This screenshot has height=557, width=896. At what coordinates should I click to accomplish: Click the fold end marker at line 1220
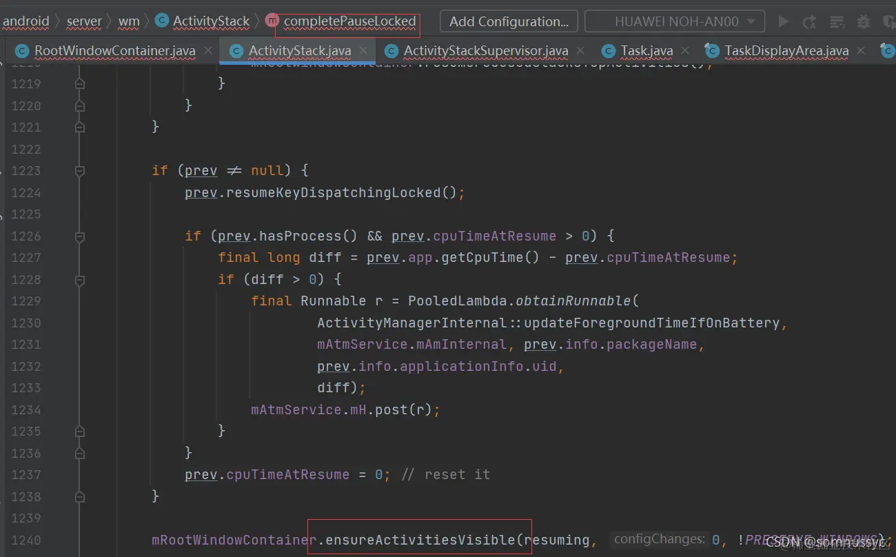(x=80, y=105)
